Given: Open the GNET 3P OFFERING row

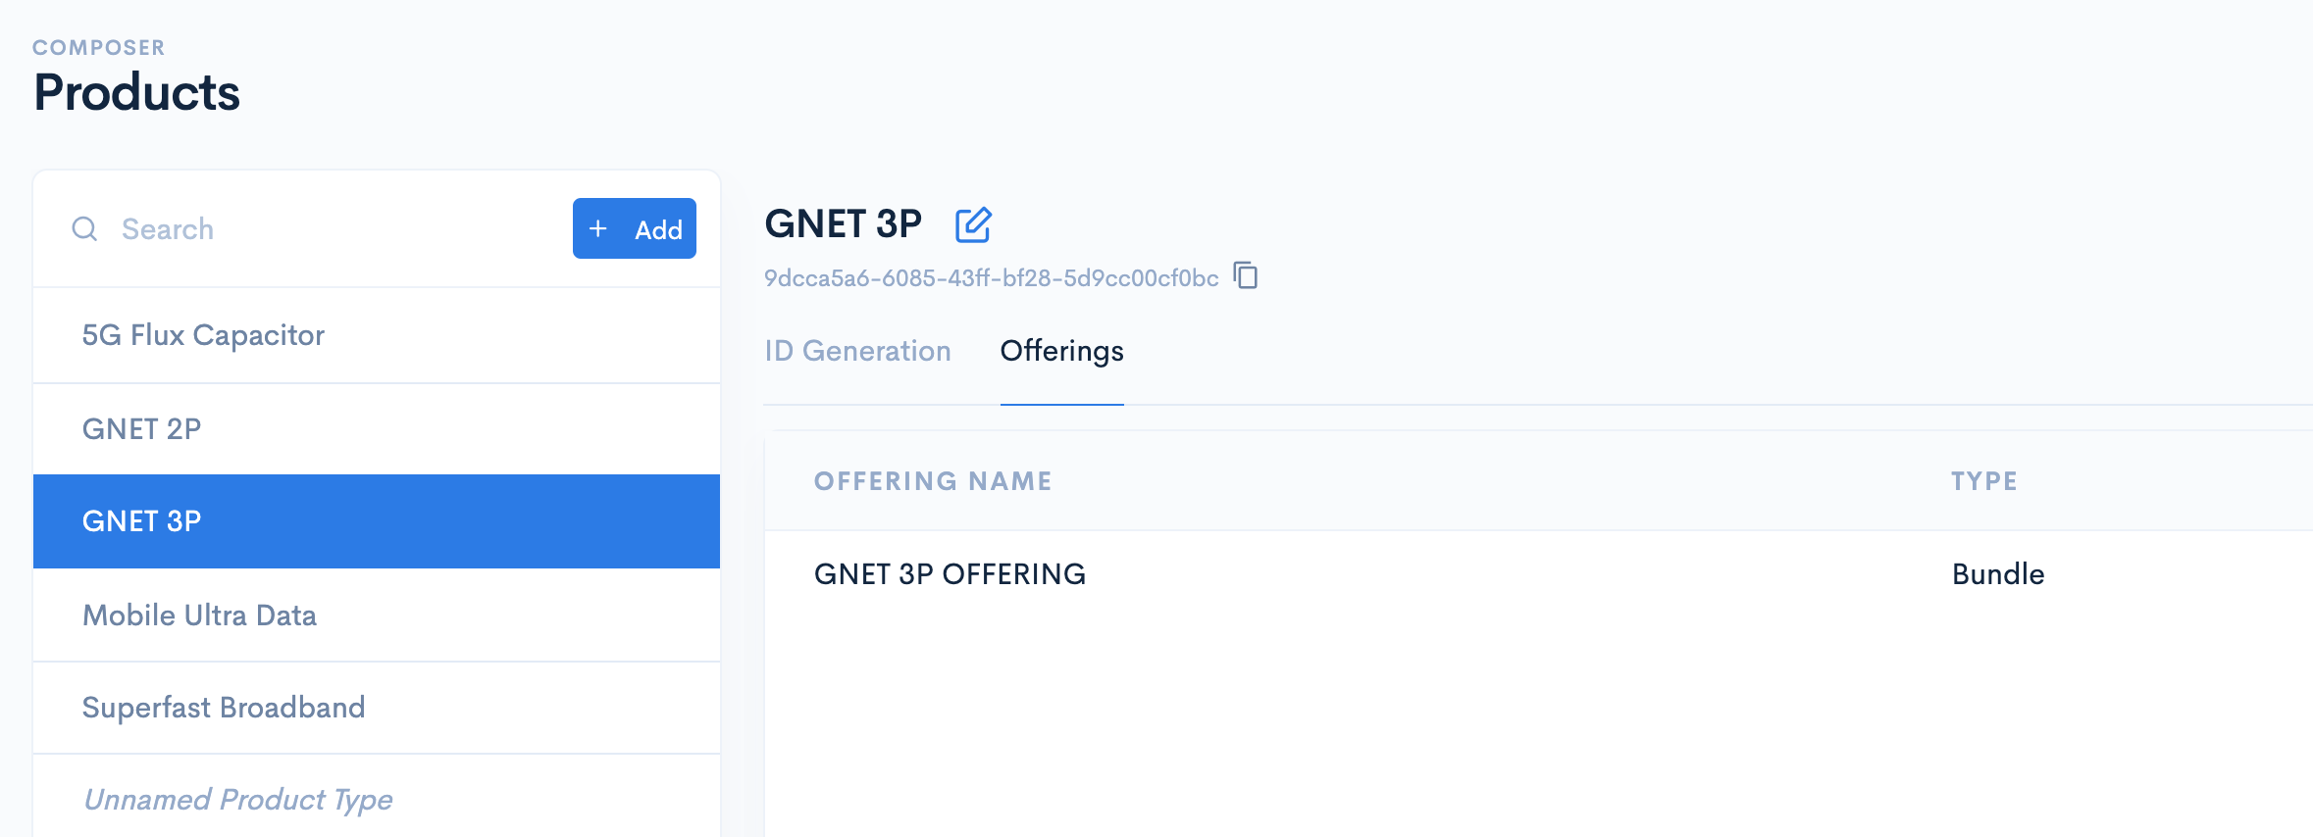Looking at the screenshot, I should (1538, 574).
